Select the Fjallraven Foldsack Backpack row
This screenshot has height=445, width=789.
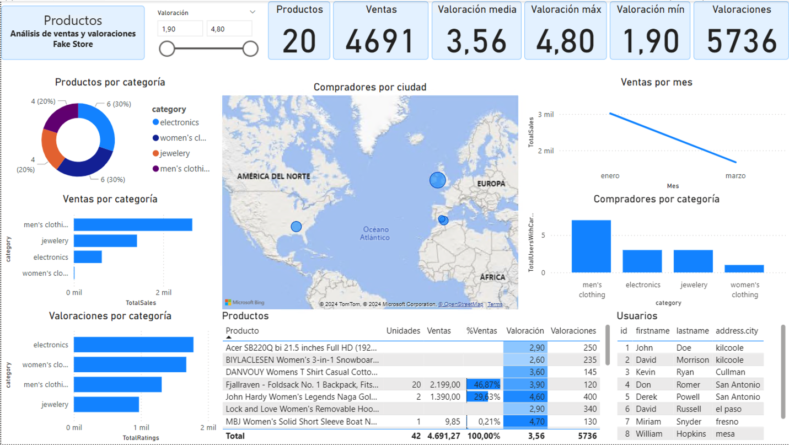pos(411,384)
